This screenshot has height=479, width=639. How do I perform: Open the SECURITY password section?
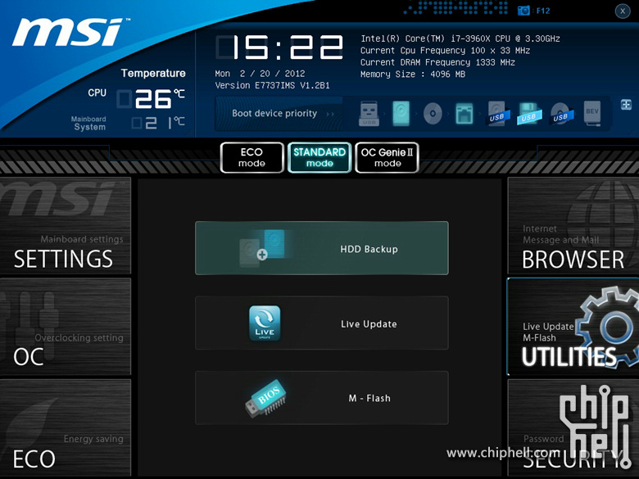[x=573, y=427]
